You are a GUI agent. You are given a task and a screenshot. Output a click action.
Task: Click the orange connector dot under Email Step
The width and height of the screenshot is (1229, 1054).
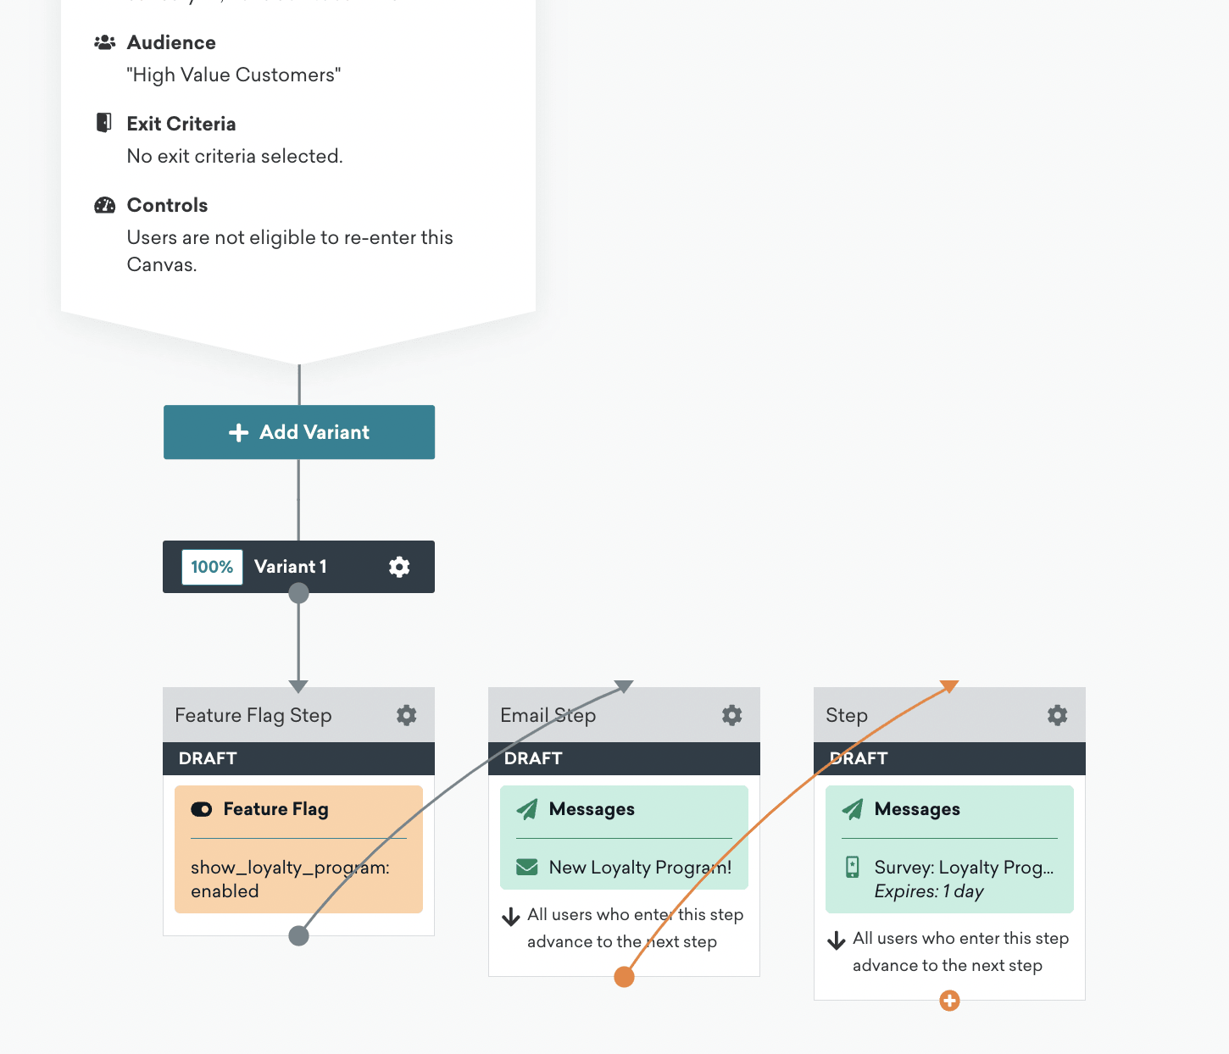pyautogui.click(x=624, y=977)
